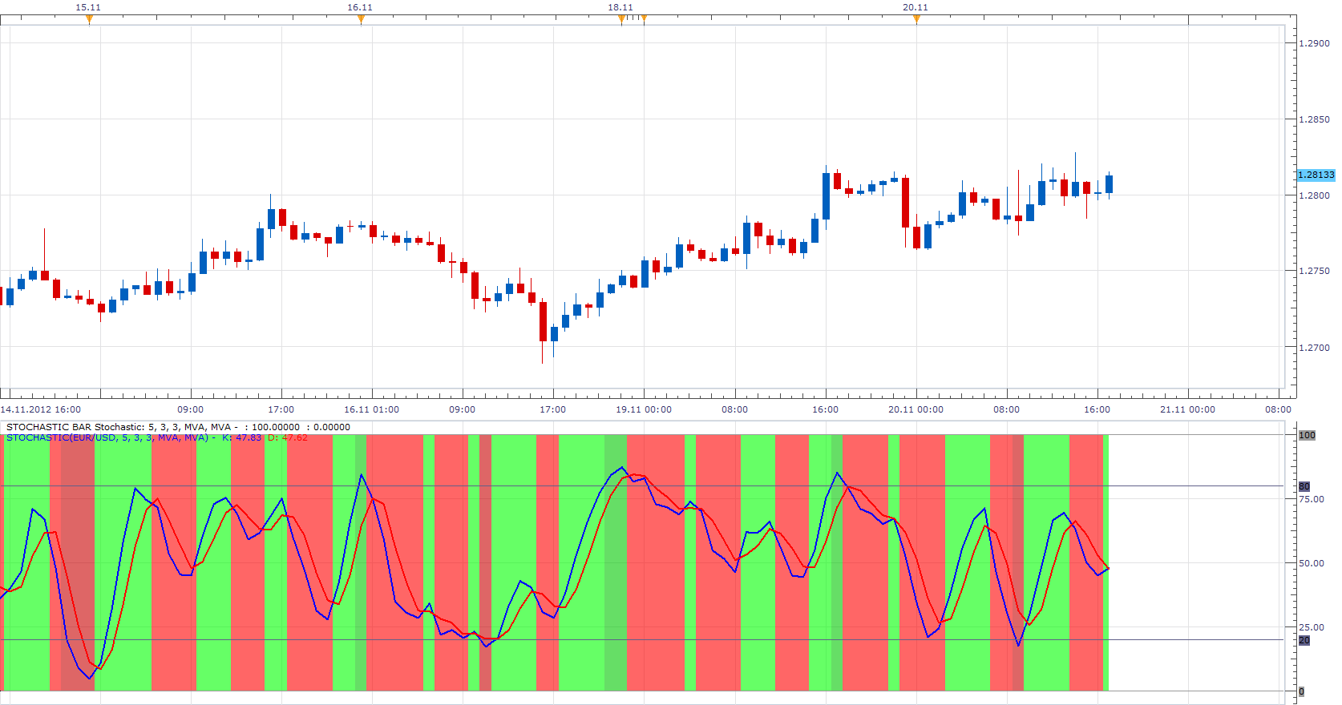Click the orange day marker under 15.11
The height and width of the screenshot is (705, 1342).
(x=89, y=19)
